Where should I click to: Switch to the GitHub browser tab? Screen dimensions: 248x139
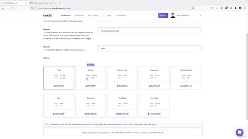[43, 3]
